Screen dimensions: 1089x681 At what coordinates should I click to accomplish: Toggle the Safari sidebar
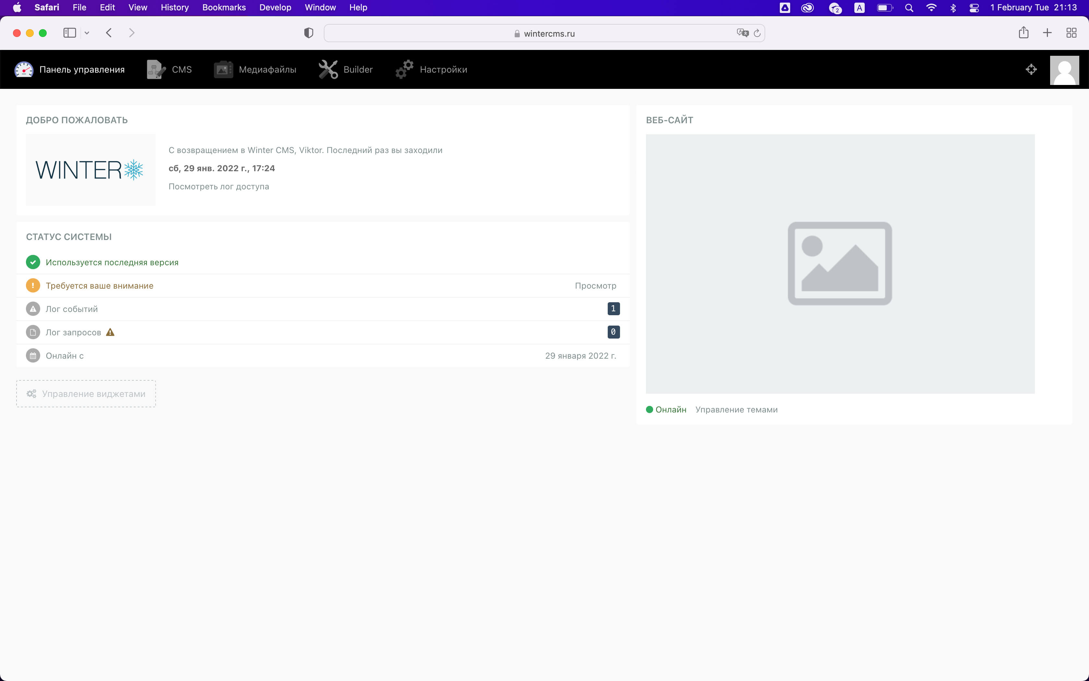tap(69, 32)
